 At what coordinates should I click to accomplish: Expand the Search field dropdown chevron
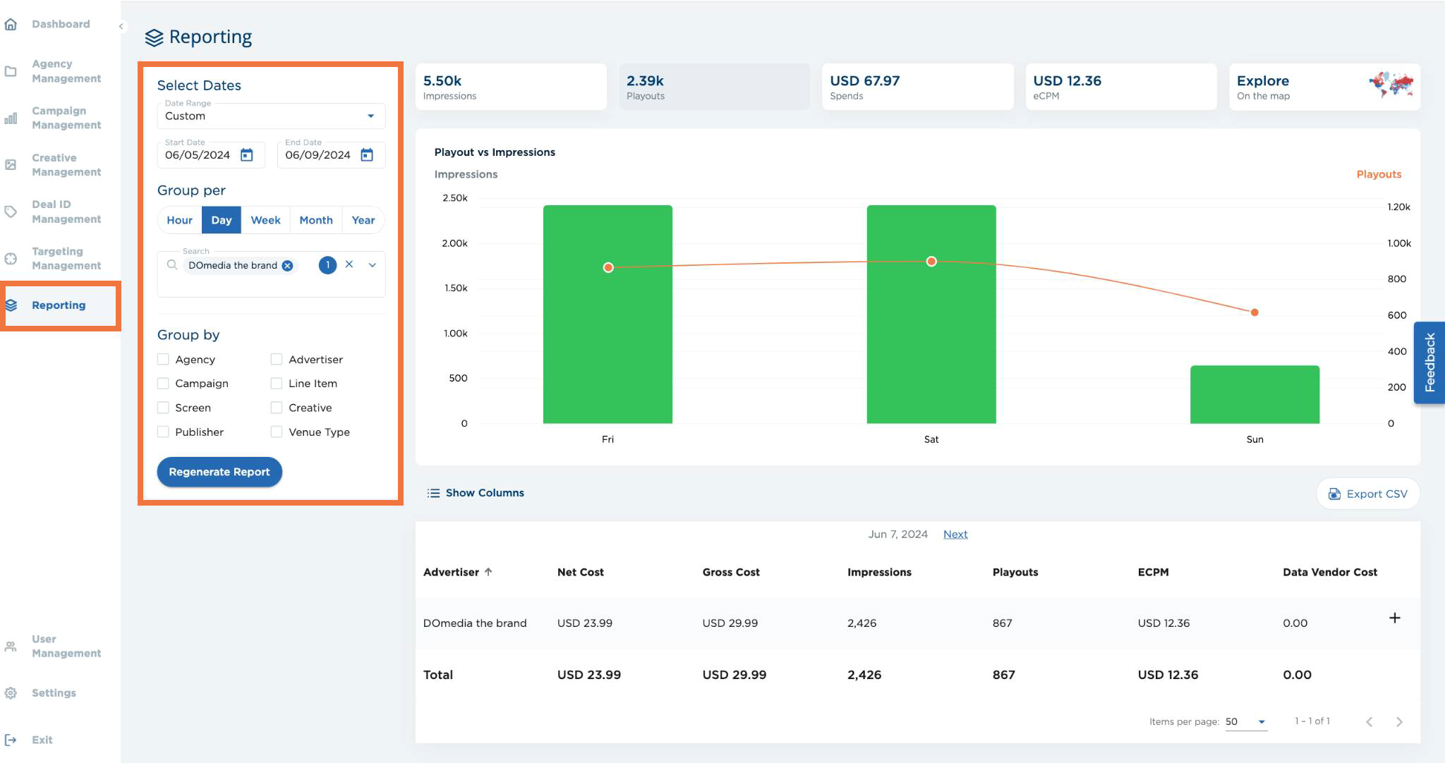[x=373, y=265]
